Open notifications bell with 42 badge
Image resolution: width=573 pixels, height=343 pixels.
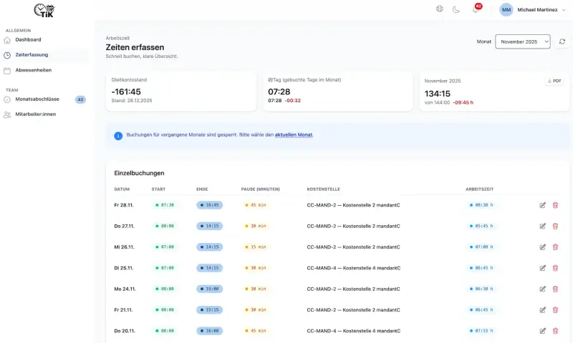[475, 9]
